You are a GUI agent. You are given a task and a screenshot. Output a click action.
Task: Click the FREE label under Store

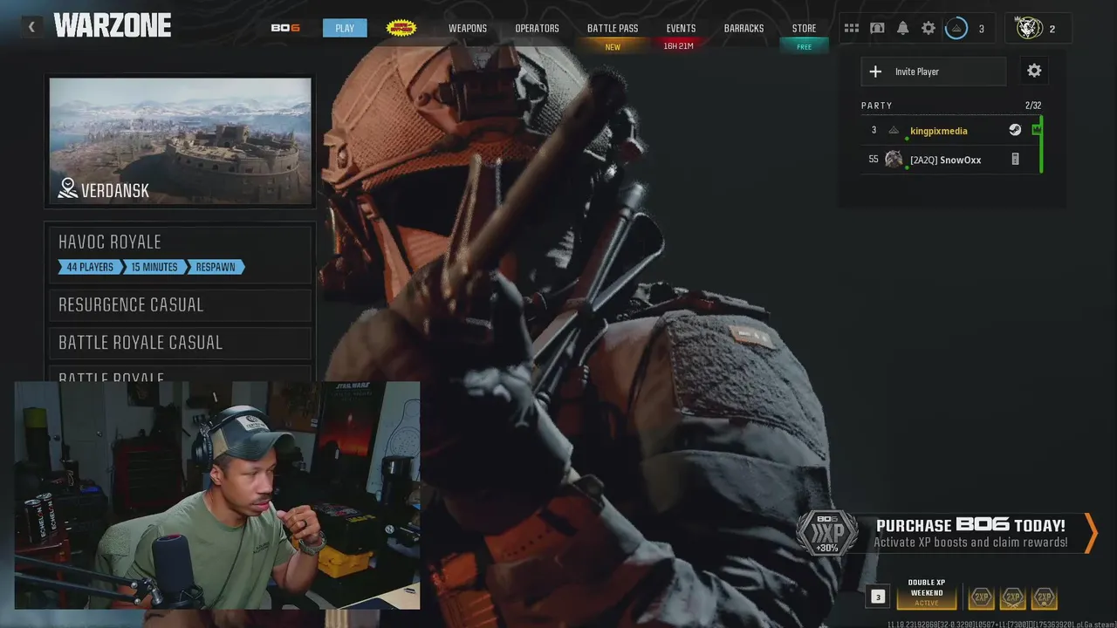tap(804, 47)
